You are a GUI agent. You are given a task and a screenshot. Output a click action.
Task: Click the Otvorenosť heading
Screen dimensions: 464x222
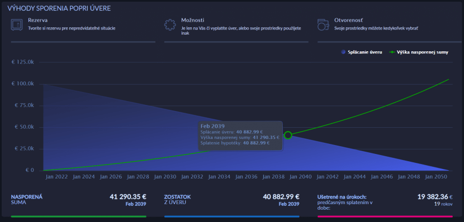(349, 21)
